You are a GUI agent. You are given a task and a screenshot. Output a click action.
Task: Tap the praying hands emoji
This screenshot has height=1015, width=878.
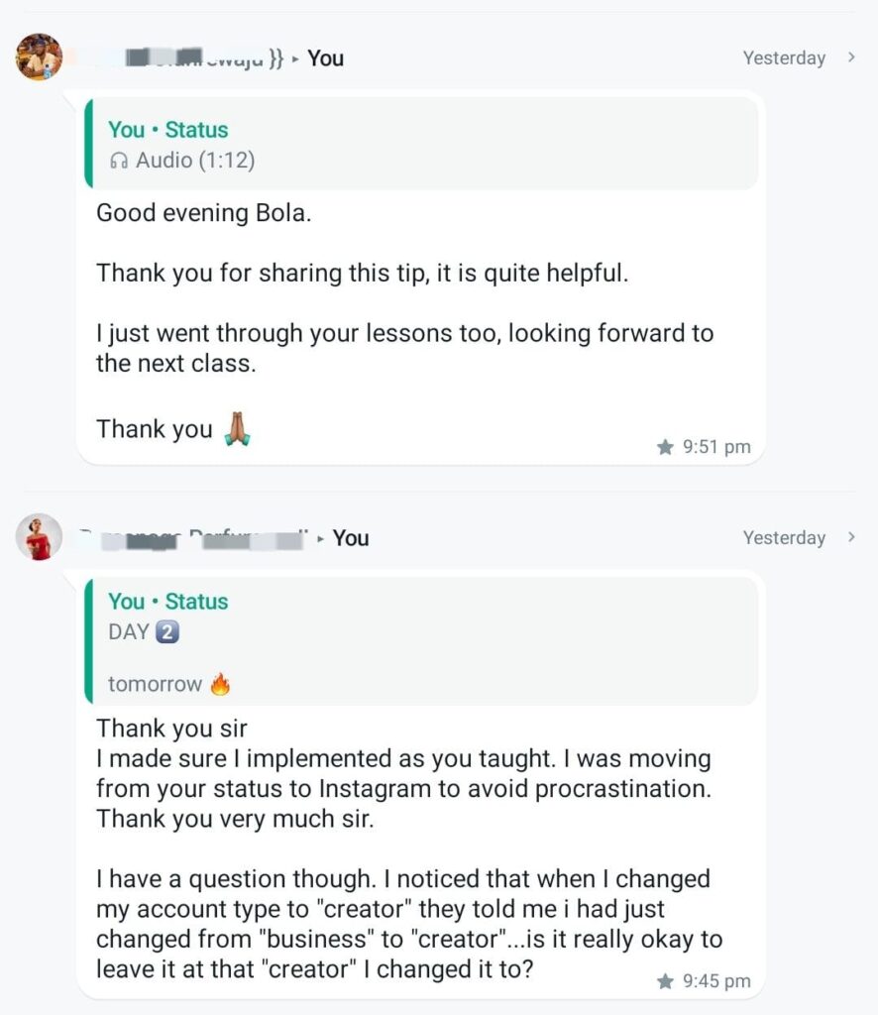click(237, 429)
